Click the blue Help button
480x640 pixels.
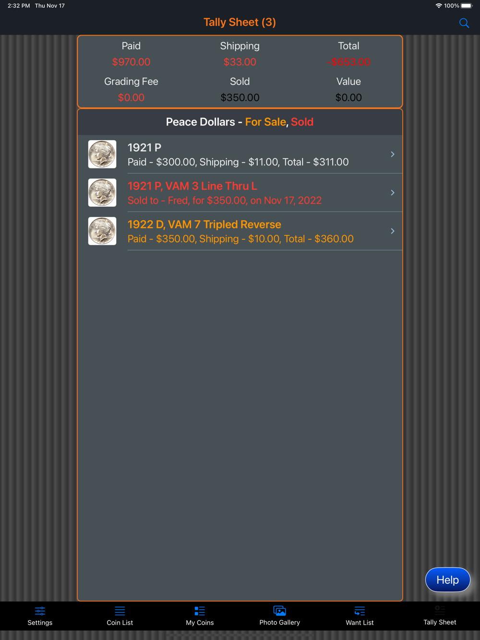[447, 580]
